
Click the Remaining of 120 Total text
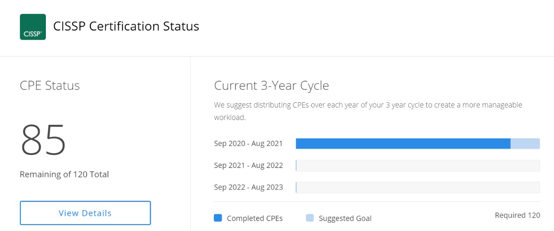(64, 174)
